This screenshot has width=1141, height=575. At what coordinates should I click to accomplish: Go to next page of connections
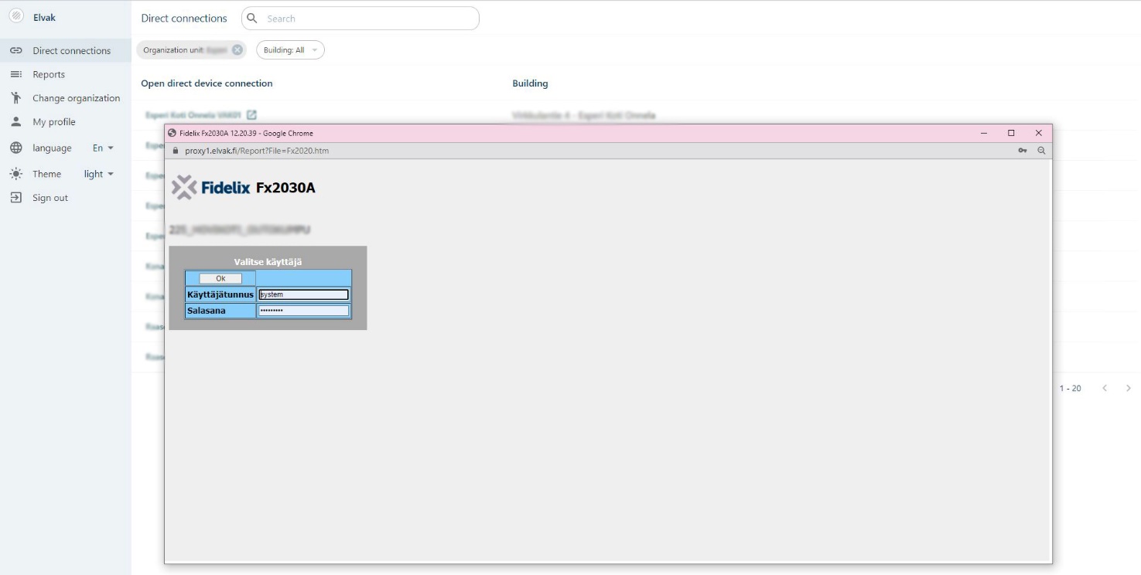pyautogui.click(x=1129, y=388)
